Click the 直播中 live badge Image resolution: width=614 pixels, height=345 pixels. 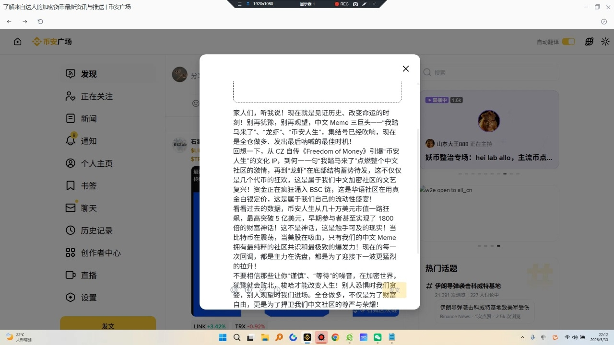coord(437,100)
